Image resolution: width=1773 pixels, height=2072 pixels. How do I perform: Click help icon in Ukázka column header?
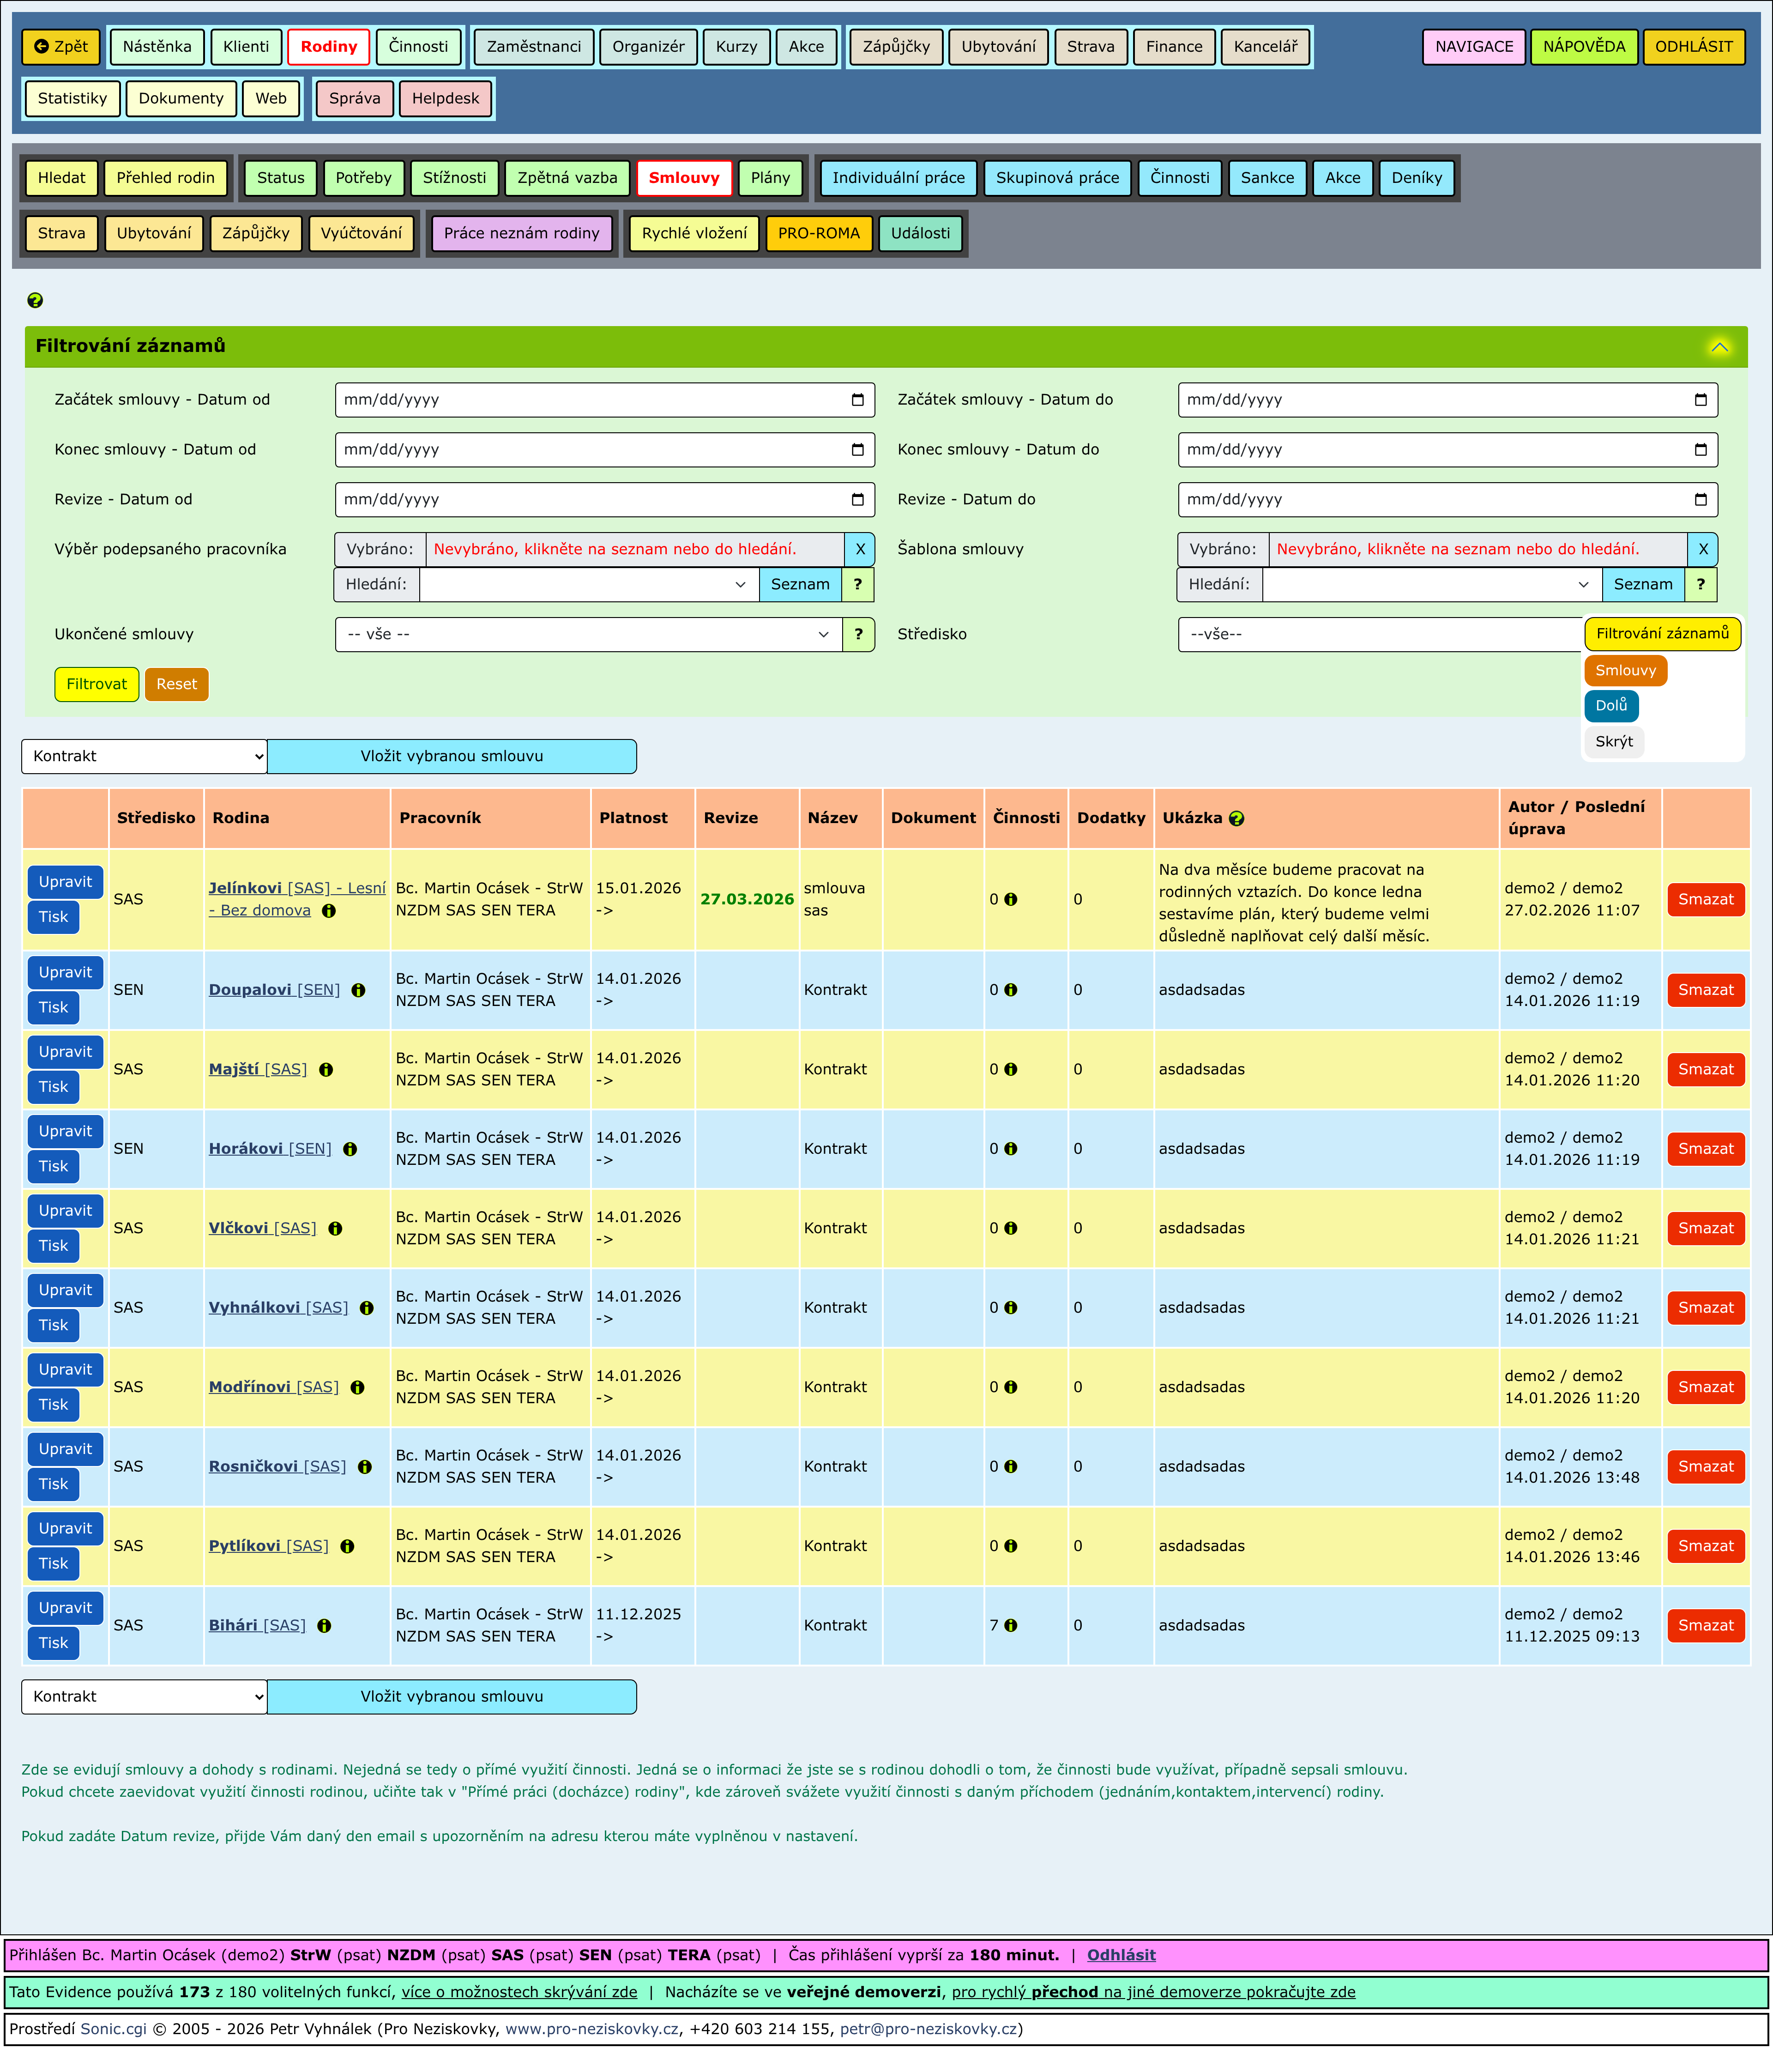click(1236, 818)
